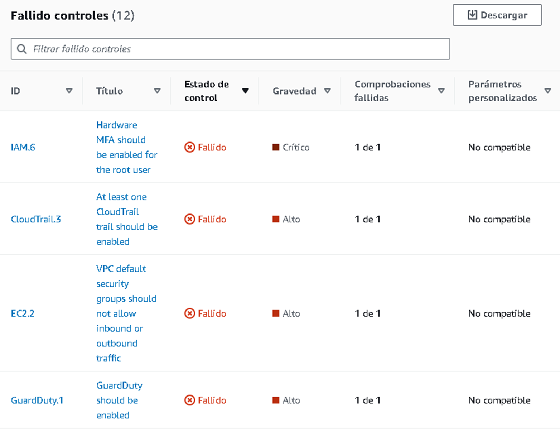Click the Crítico severity color square
Viewport: 560px width, 432px height.
click(276, 147)
